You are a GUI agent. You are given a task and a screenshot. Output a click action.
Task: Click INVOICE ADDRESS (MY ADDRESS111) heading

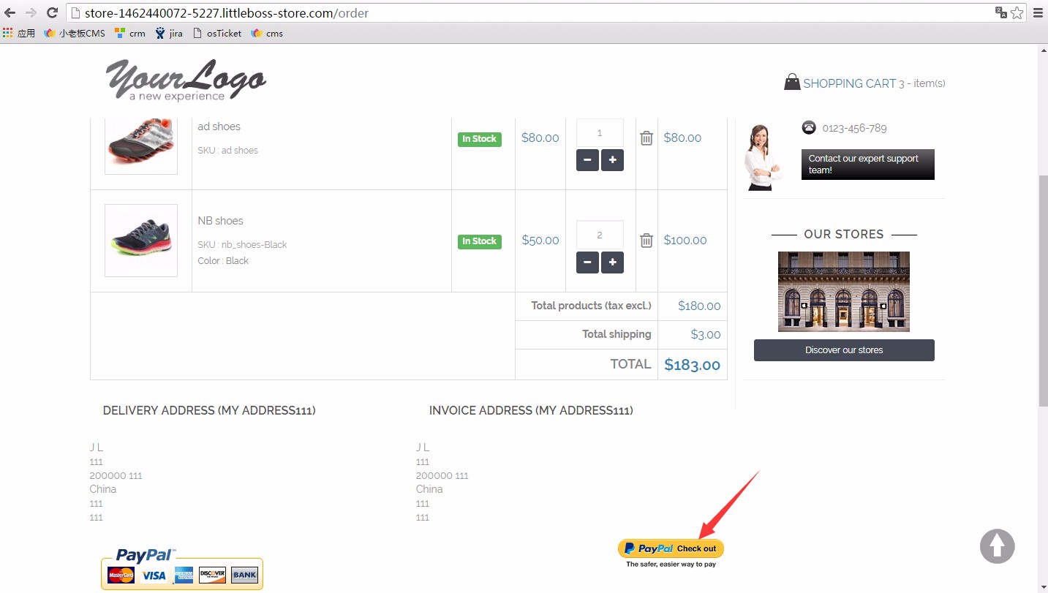[531, 411]
